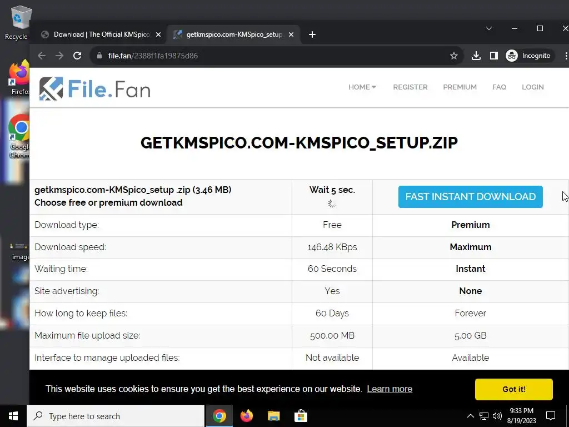Open the side panel icon
This screenshot has width=569, height=427.
pos(493,56)
